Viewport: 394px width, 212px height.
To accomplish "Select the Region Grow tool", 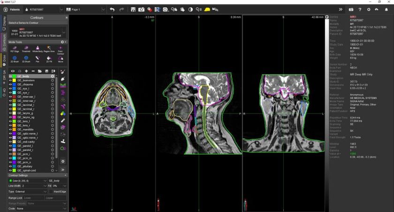I will tap(49, 49).
